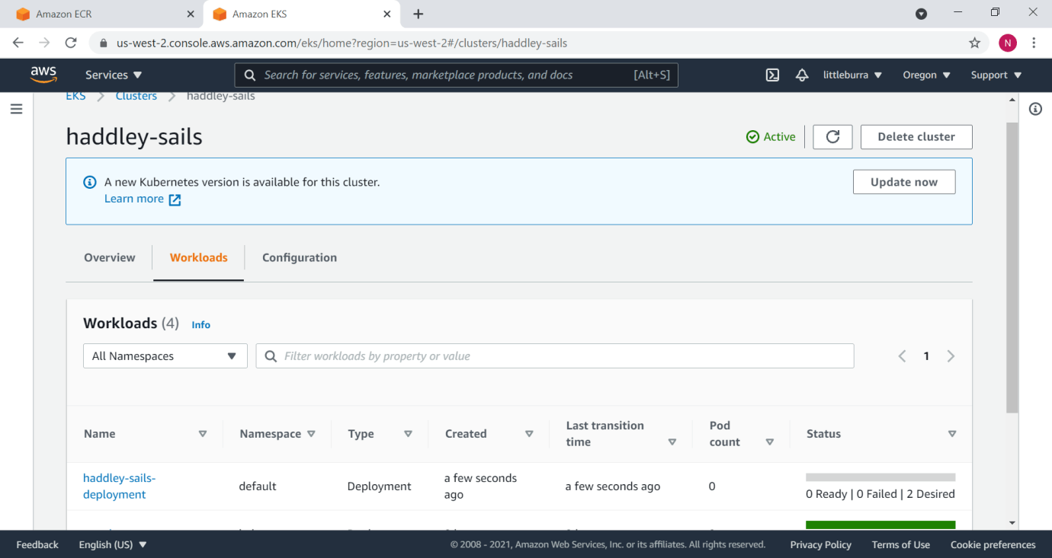
Task: Click the filter workloads search field
Action: pyautogui.click(x=564, y=356)
